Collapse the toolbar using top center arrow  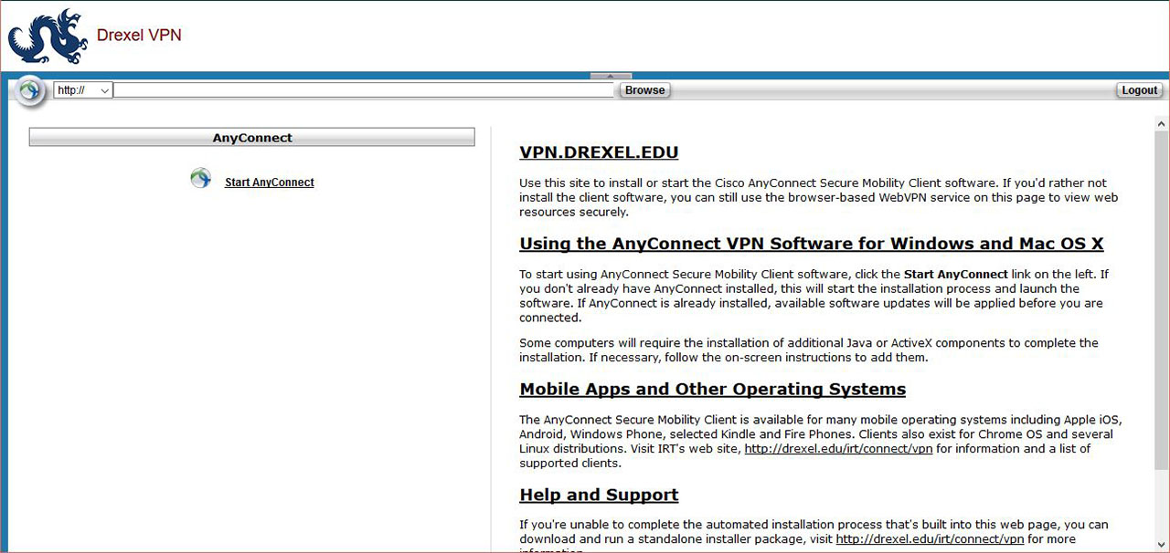pyautogui.click(x=611, y=76)
